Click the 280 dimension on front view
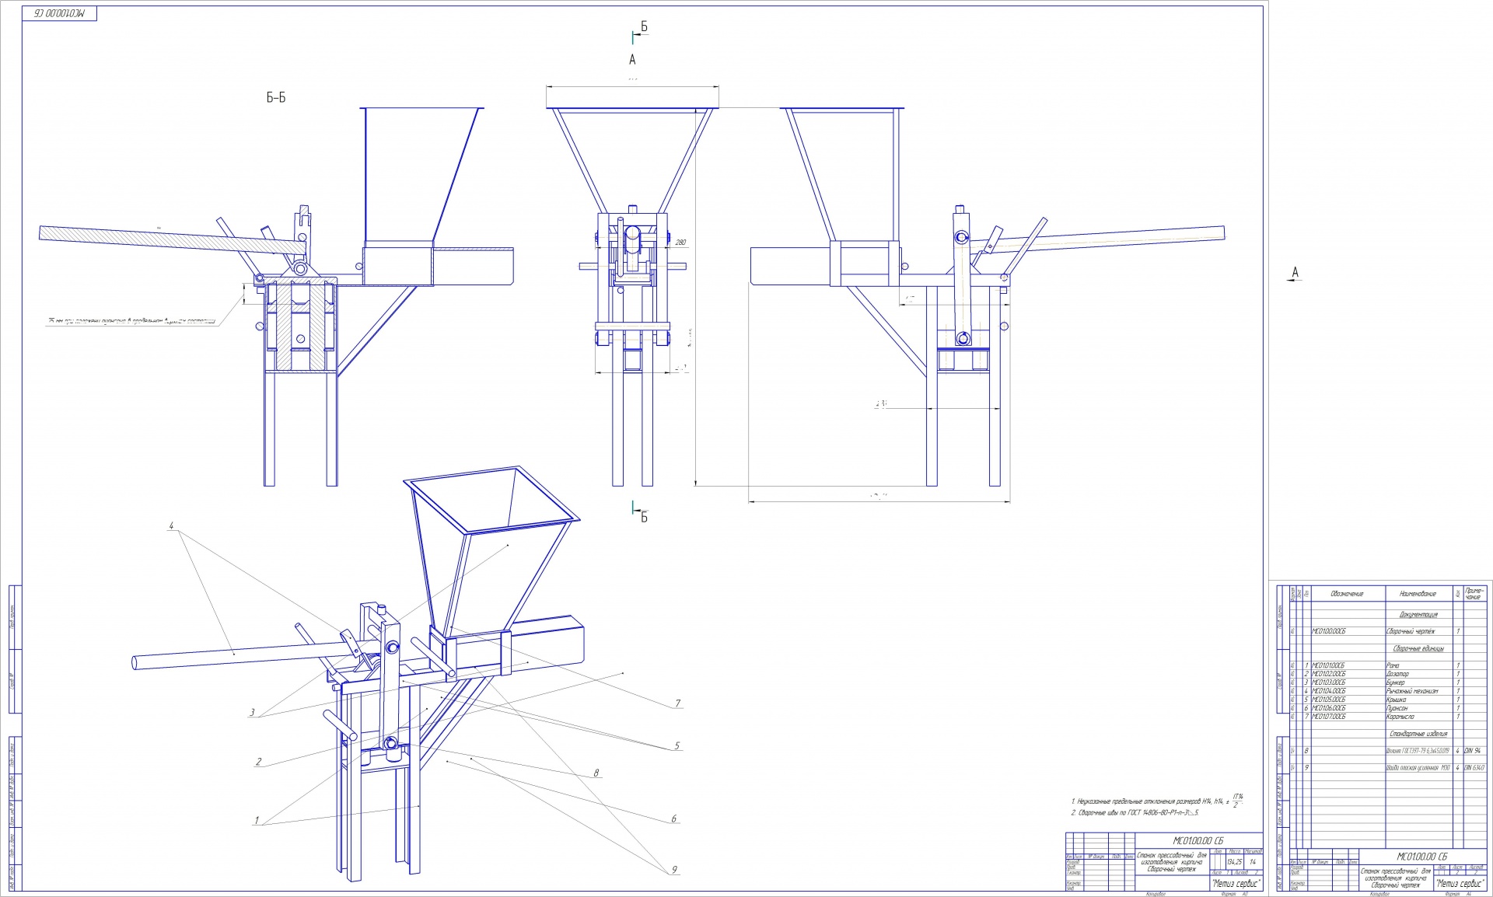The width and height of the screenshot is (1493, 897). (680, 243)
